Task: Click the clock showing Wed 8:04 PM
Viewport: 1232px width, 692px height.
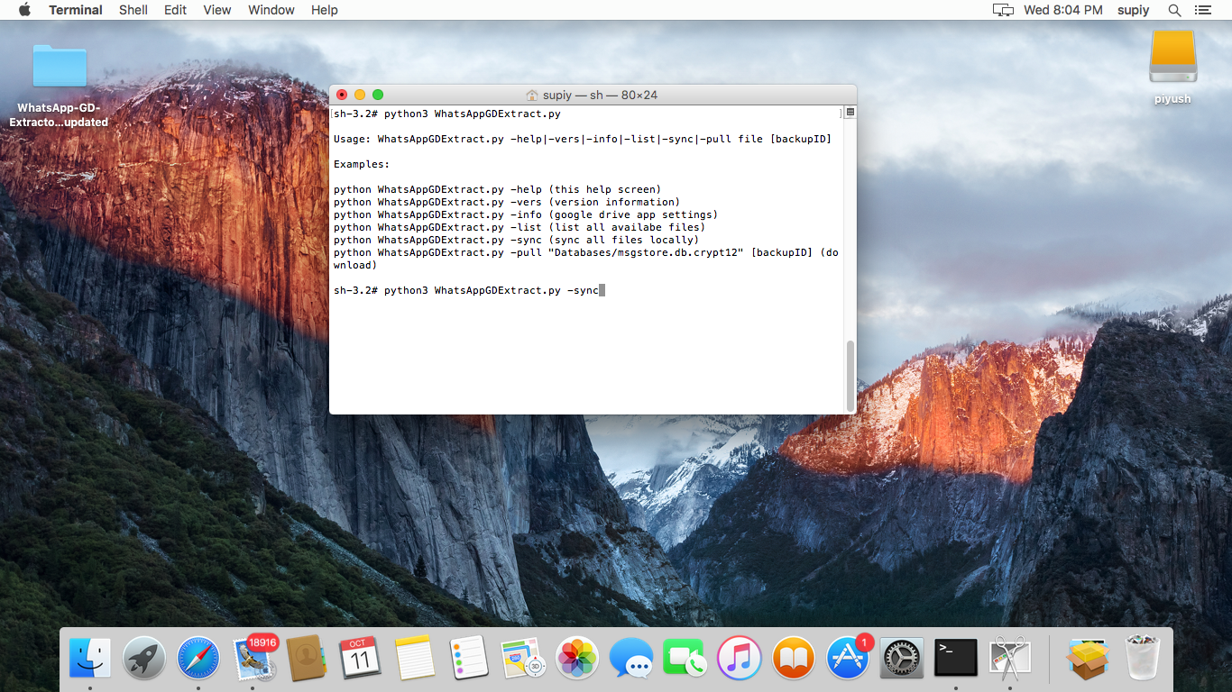Action: (1063, 10)
